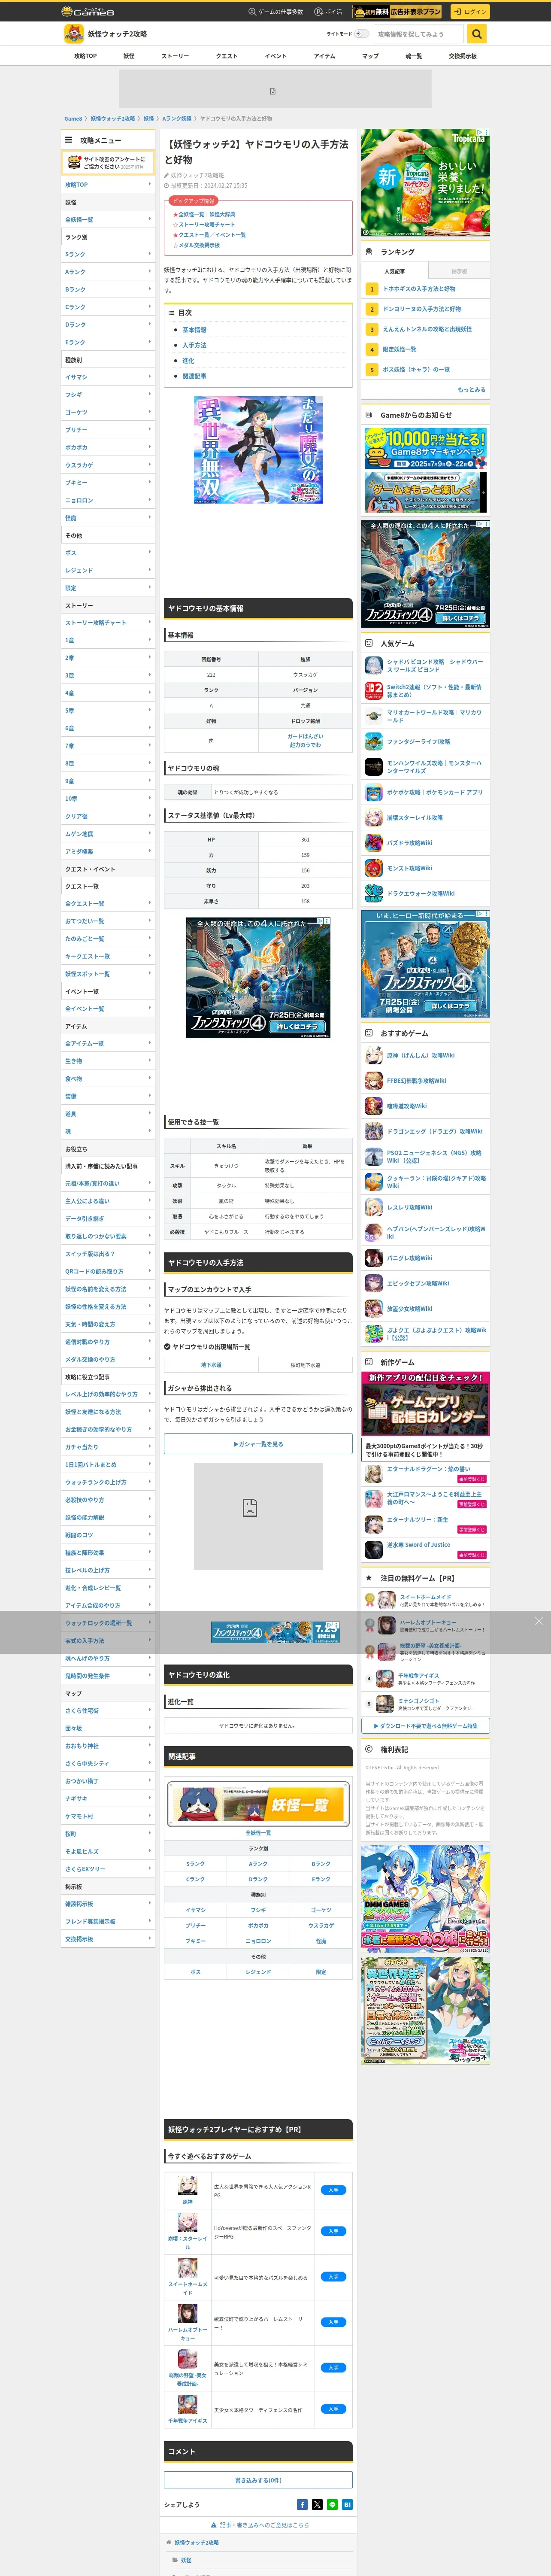Expand 攻略TOP in sidebar menu
The image size is (551, 2576).
click(x=108, y=184)
